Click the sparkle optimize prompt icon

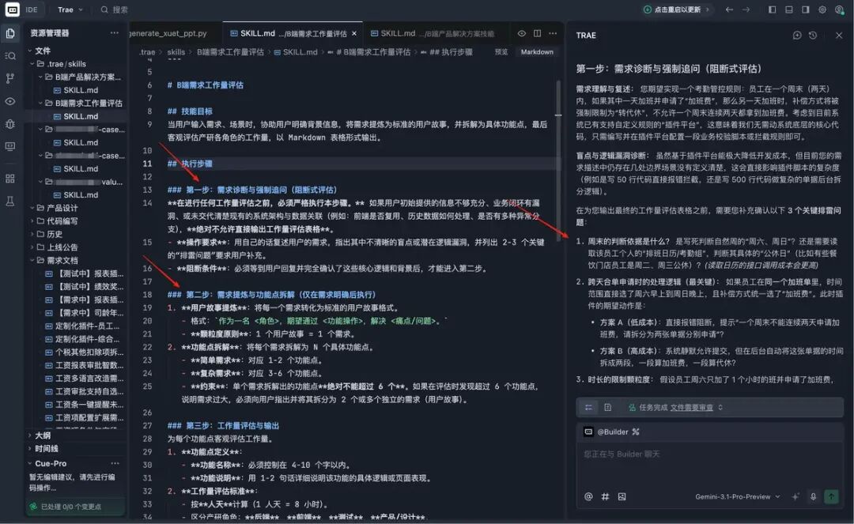(795, 496)
